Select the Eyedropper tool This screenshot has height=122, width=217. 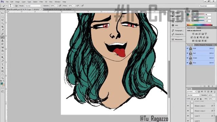2,30
